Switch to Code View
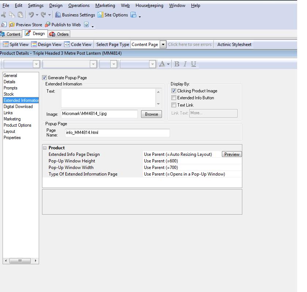307x292 pixels. 78,45
